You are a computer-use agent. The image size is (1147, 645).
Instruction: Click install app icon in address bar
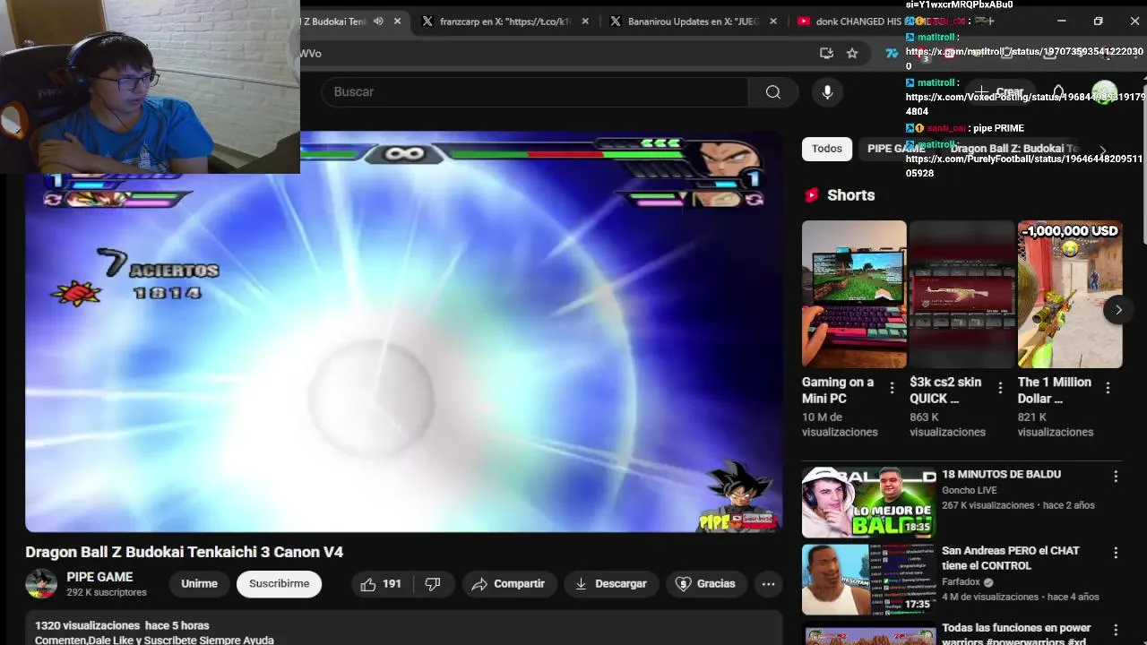pos(826,54)
